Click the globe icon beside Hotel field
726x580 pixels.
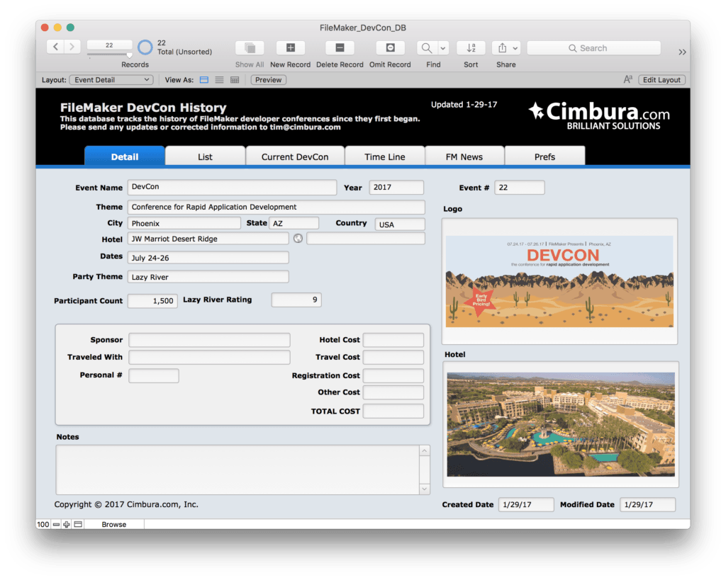point(298,239)
